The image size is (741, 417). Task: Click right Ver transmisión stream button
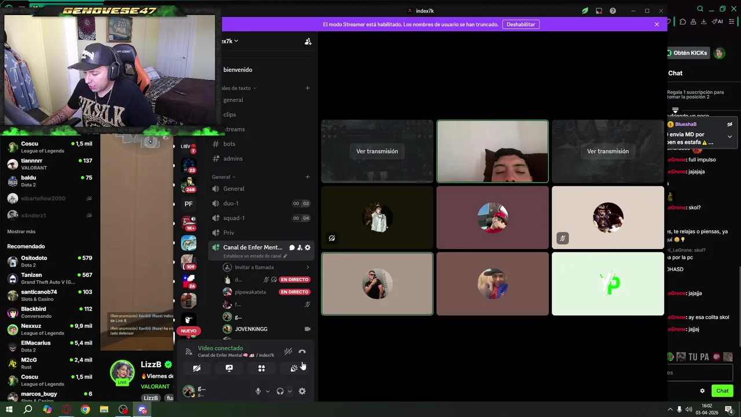(x=608, y=151)
